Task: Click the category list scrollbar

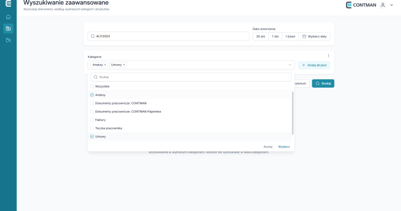Action: click(x=293, y=113)
